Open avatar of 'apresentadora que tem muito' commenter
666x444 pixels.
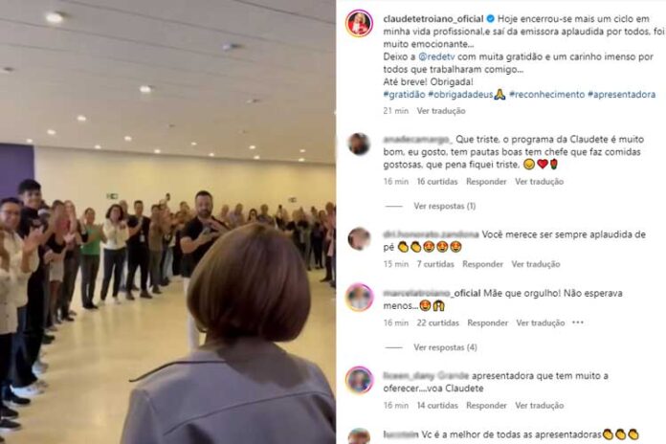tap(359, 380)
